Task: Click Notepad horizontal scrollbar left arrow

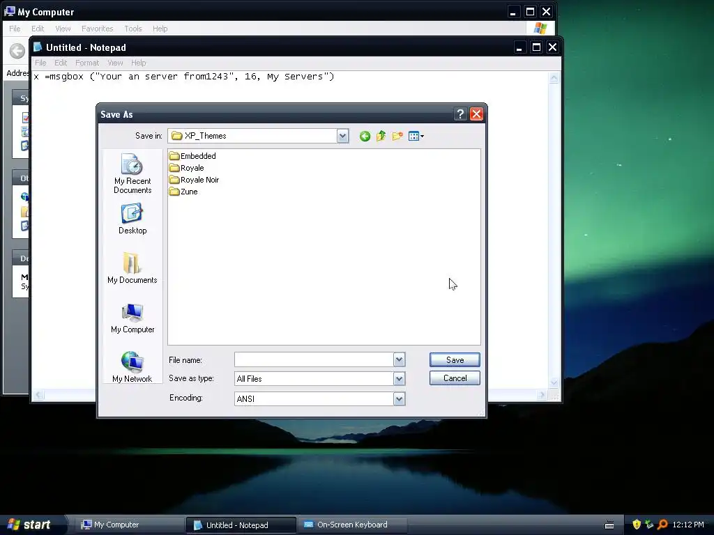Action: pyautogui.click(x=39, y=395)
